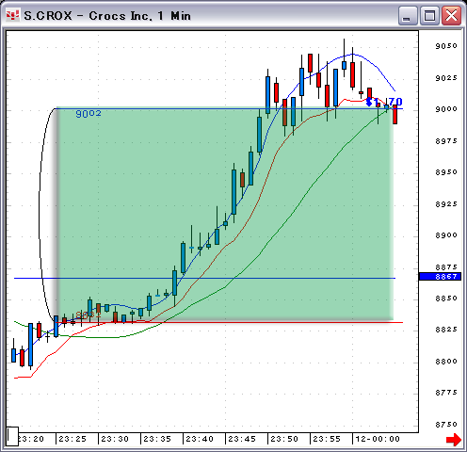This screenshot has height=452, width=467.
Task: Click the 9050 price axis label
Action: point(446,46)
